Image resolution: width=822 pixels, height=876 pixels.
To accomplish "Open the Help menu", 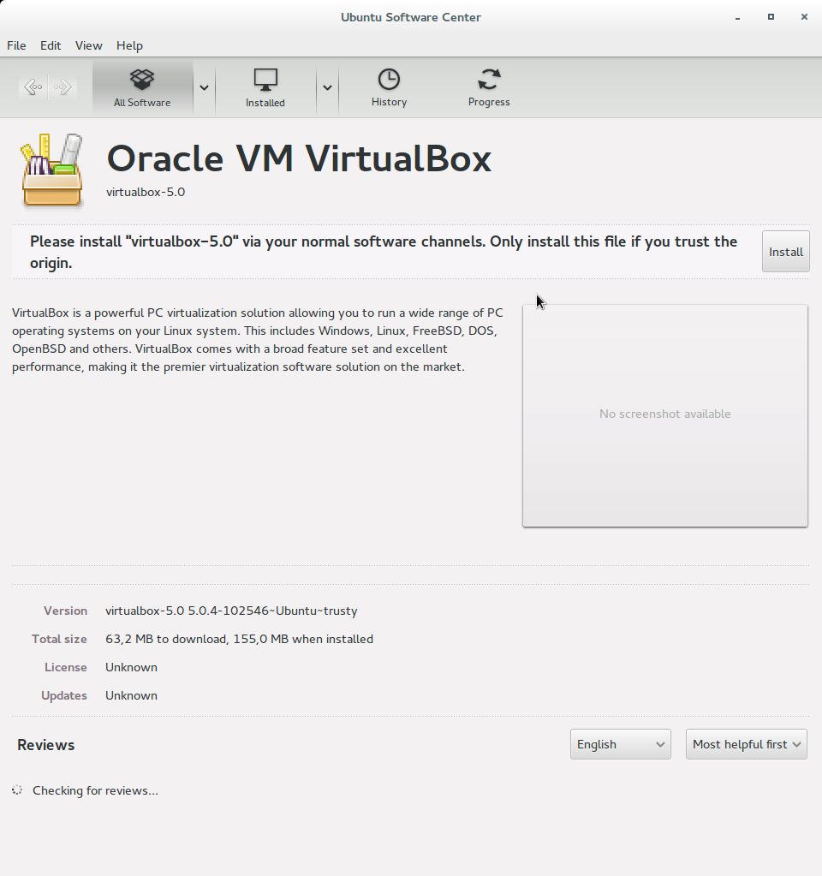I will point(129,45).
